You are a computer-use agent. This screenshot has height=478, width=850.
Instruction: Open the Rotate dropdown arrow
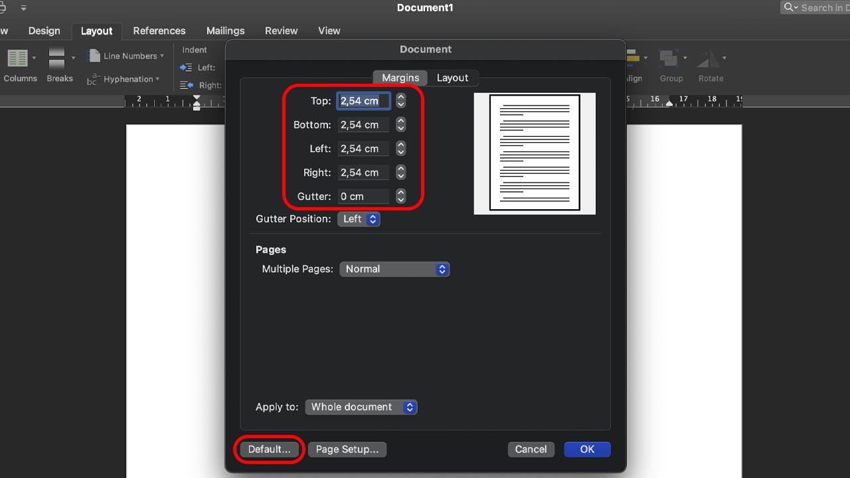pyautogui.click(x=724, y=58)
